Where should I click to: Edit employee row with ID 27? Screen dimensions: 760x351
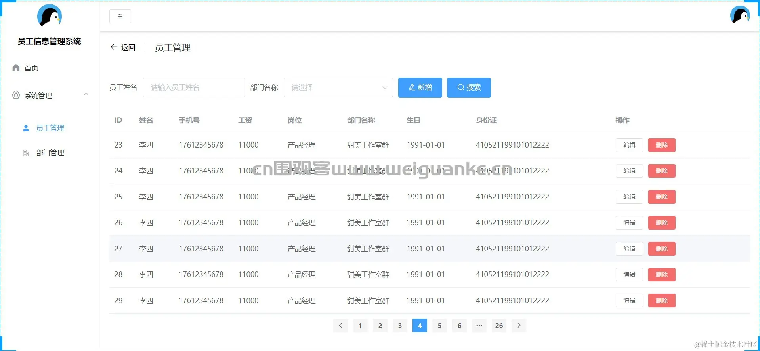(x=629, y=249)
